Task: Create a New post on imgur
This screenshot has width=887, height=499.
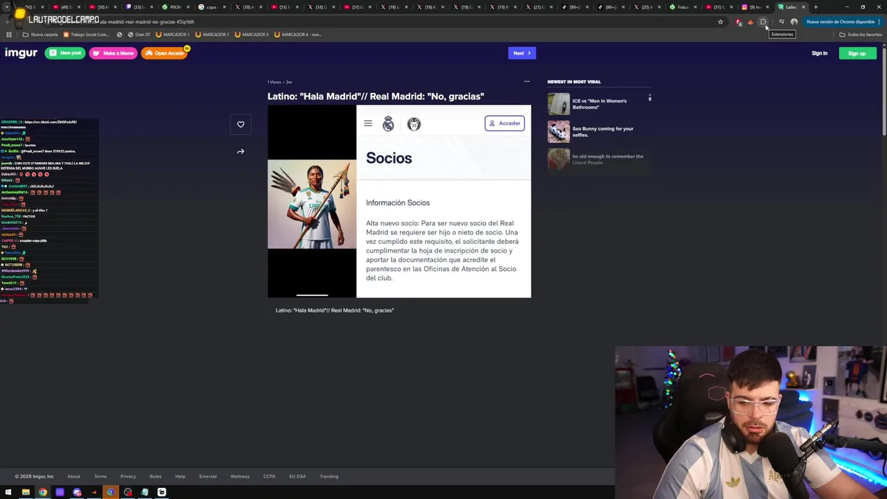Action: [65, 53]
